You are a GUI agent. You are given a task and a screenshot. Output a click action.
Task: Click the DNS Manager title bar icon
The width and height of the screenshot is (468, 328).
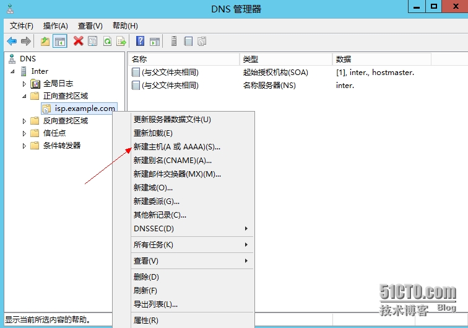10,9
